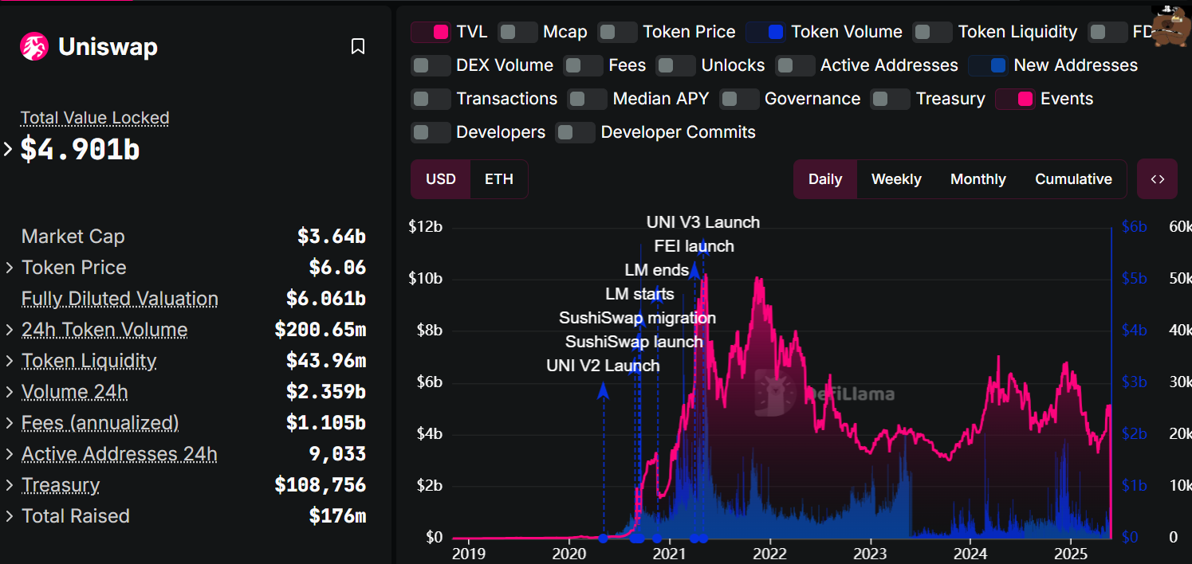Expand the Total Value Locked breakdown chevron
Viewport: 1192px width, 564px height.
8,149
